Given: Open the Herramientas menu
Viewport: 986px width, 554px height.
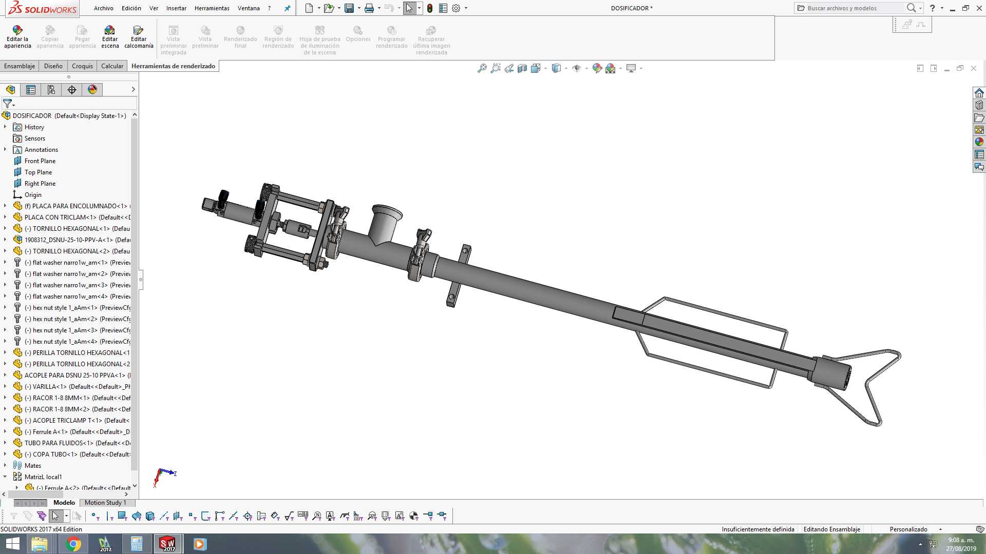Looking at the screenshot, I should click(212, 8).
